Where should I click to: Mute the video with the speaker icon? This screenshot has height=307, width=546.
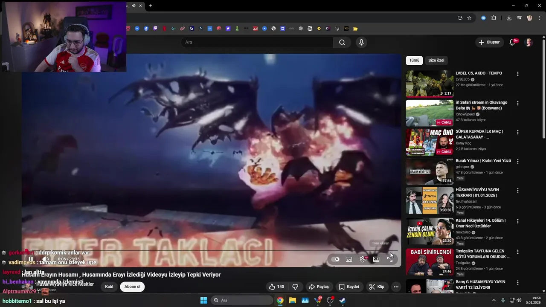45,259
